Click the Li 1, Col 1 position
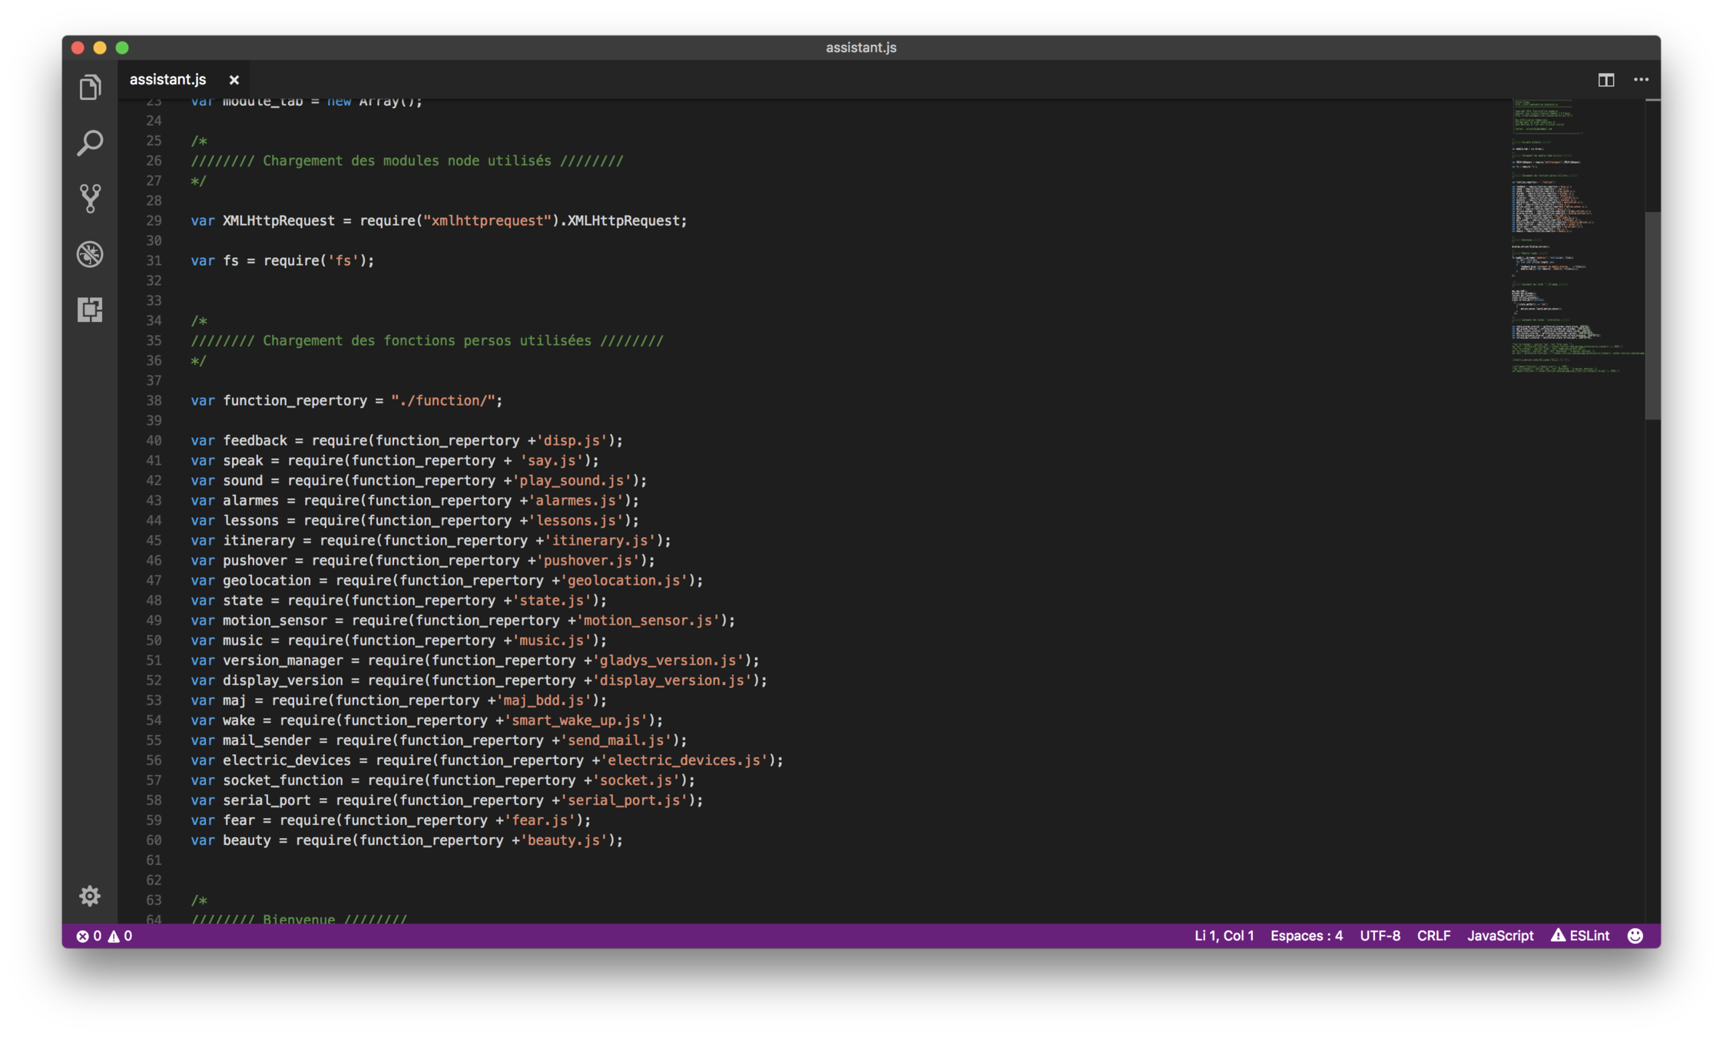Image resolution: width=1723 pixels, height=1037 pixels. point(1224,936)
